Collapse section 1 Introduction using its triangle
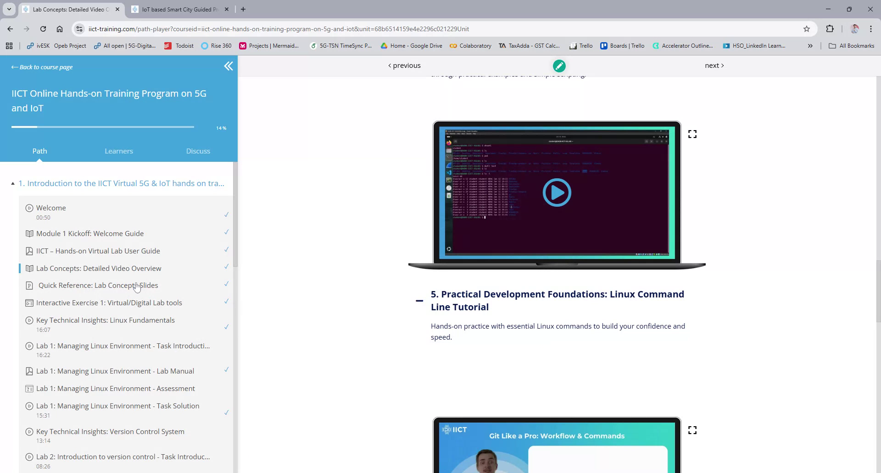Image resolution: width=881 pixels, height=473 pixels. (12, 183)
